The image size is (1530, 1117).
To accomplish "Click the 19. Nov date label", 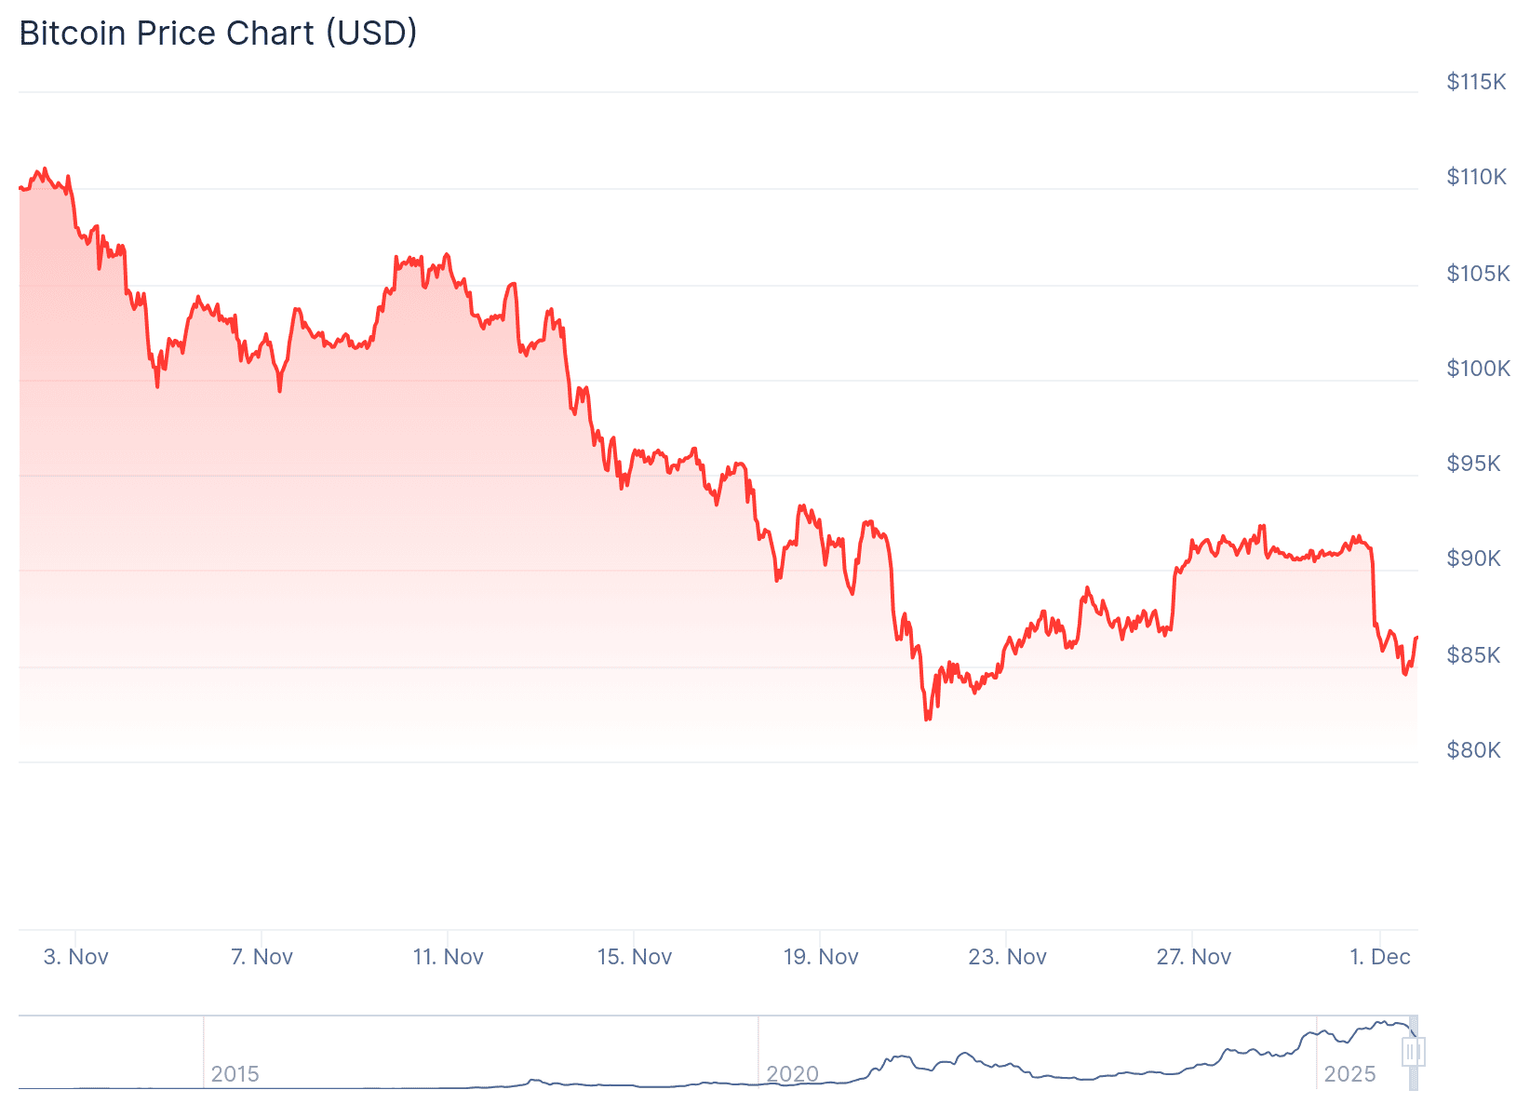I will [821, 957].
